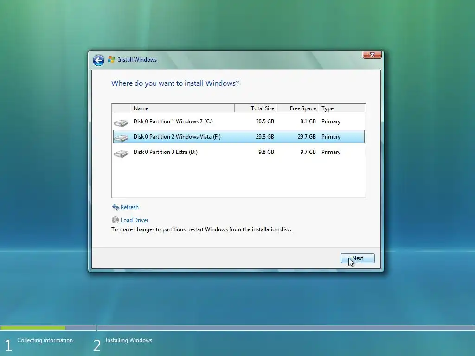Click the drive icon for Windows 7 (C:)
Image resolution: width=475 pixels, height=356 pixels.
click(x=121, y=122)
